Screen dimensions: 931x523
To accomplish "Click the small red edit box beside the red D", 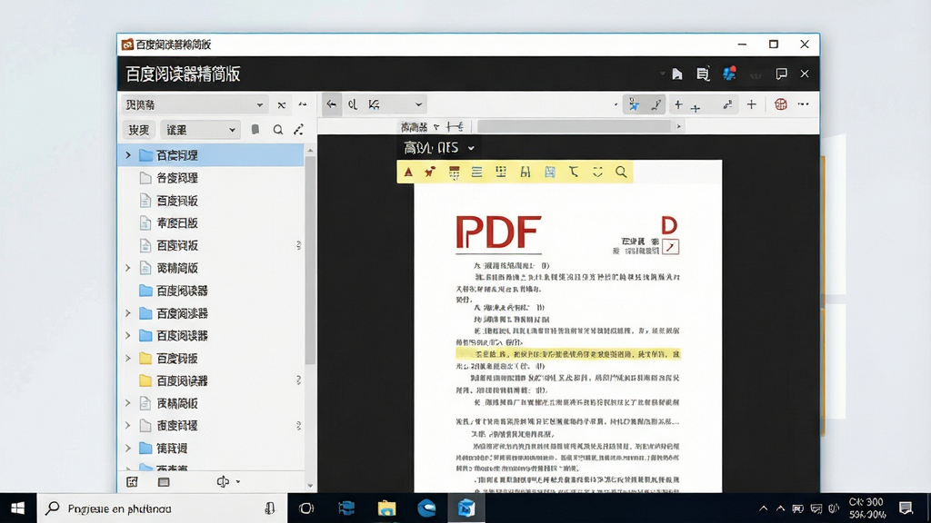I will [671, 247].
